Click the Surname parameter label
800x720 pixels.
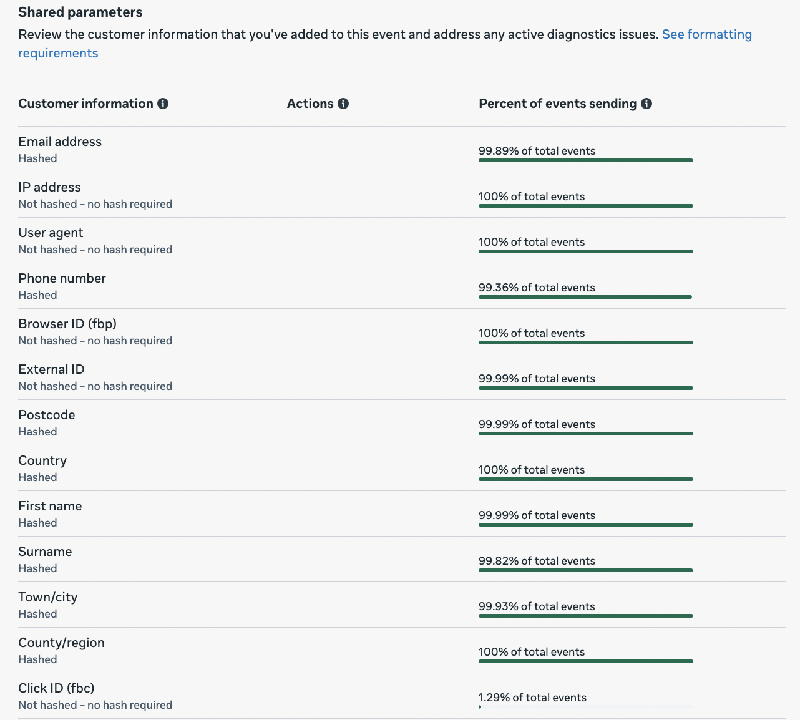pos(45,552)
